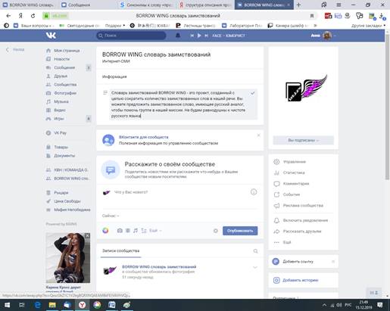Open Управление community settings

294,162
